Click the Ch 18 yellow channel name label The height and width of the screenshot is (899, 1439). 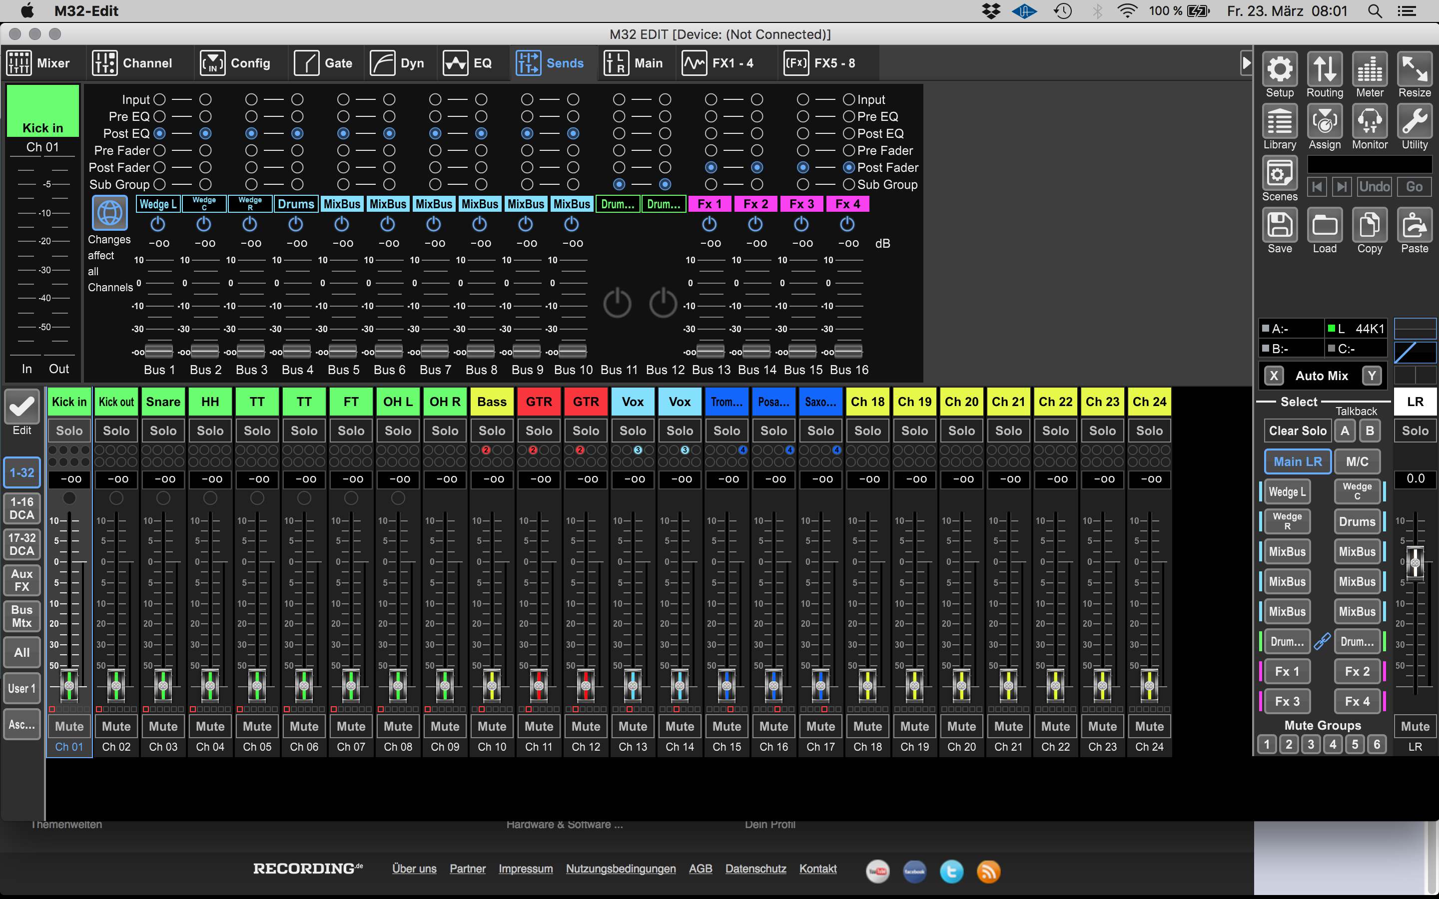[x=867, y=402]
